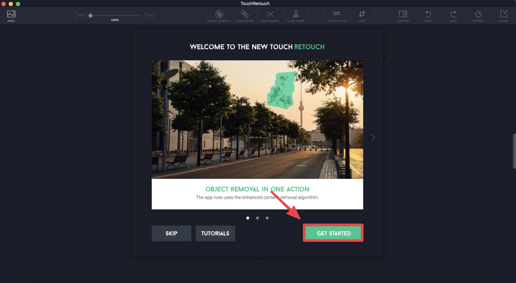
Task: Go to next welcome slide arrow
Action: click(373, 137)
